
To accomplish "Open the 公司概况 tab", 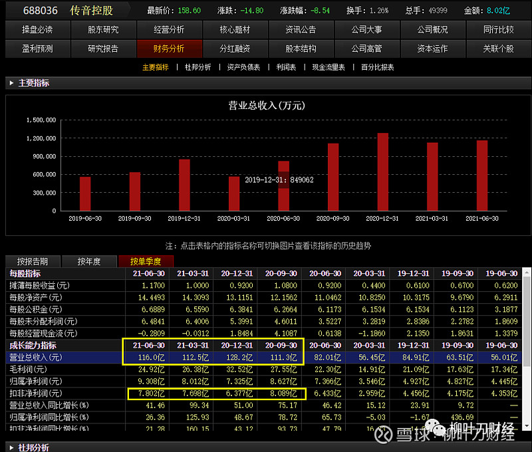I will [x=433, y=30].
